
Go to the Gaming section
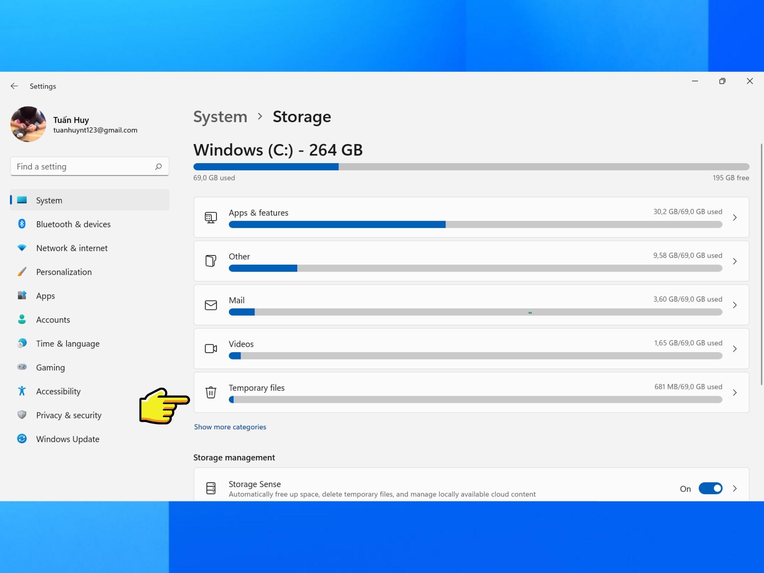click(x=90, y=367)
